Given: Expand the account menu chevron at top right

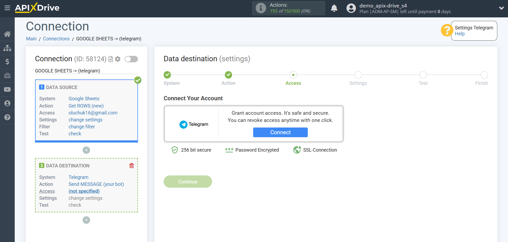Looking at the screenshot, I should [x=501, y=8].
